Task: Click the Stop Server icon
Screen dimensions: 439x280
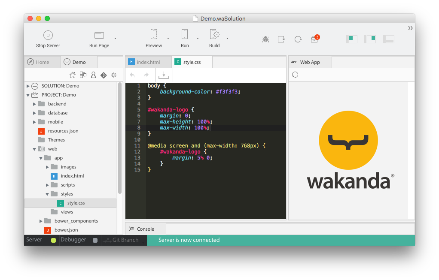Action: (48, 35)
